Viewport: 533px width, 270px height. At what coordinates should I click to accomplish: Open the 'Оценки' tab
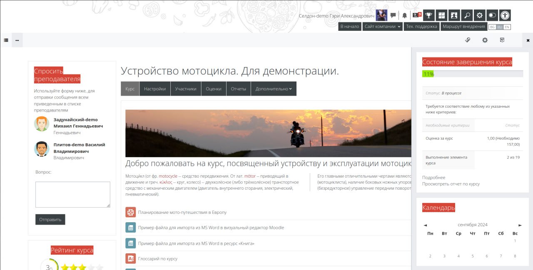click(214, 89)
